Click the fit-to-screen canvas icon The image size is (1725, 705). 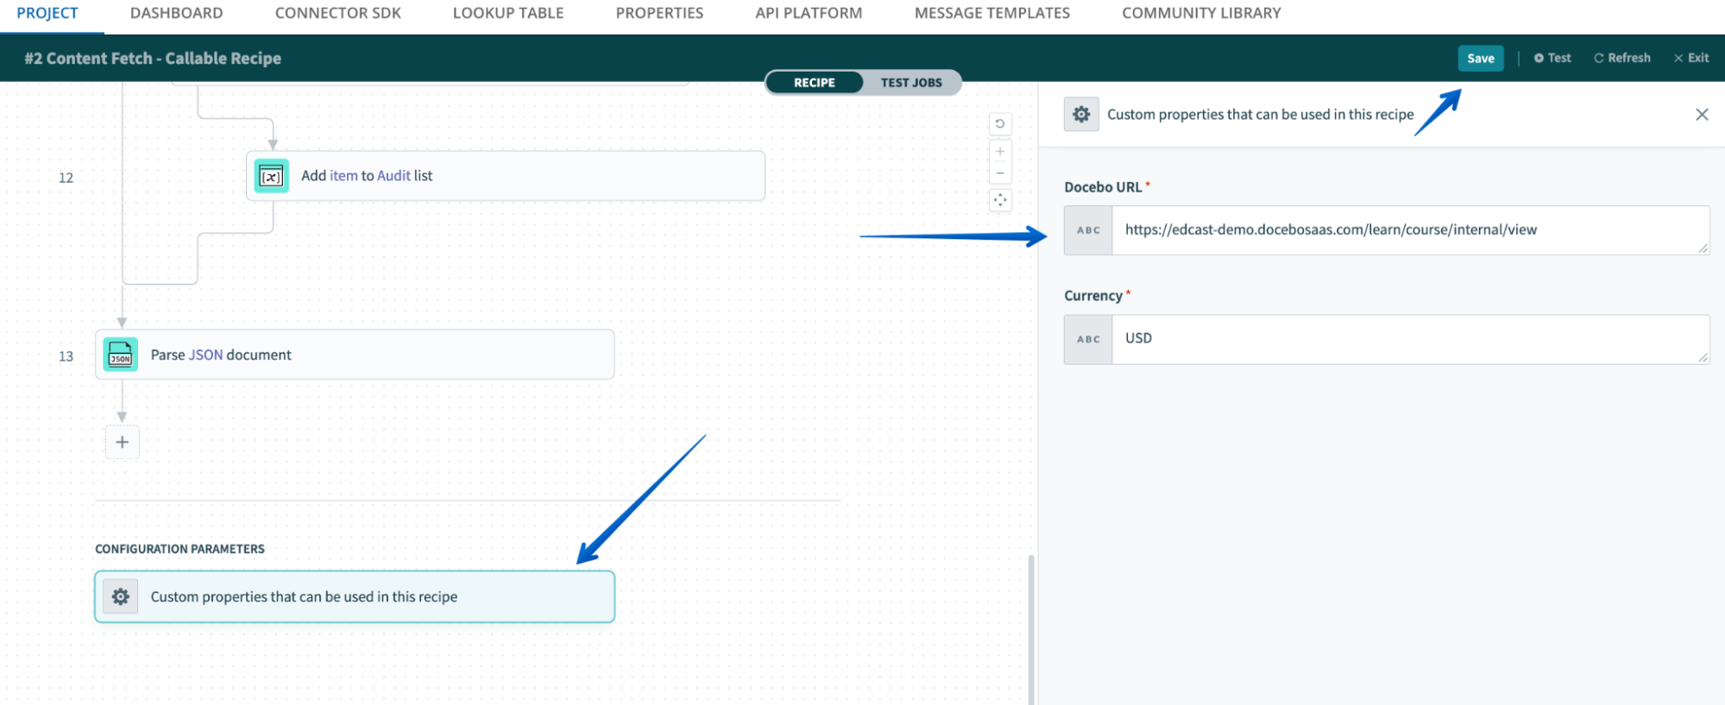1000,200
